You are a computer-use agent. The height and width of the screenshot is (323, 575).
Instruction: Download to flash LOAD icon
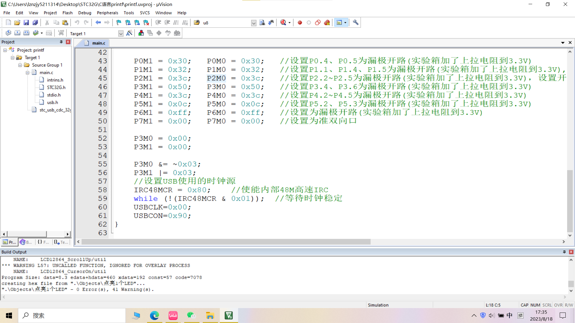pos(61,33)
